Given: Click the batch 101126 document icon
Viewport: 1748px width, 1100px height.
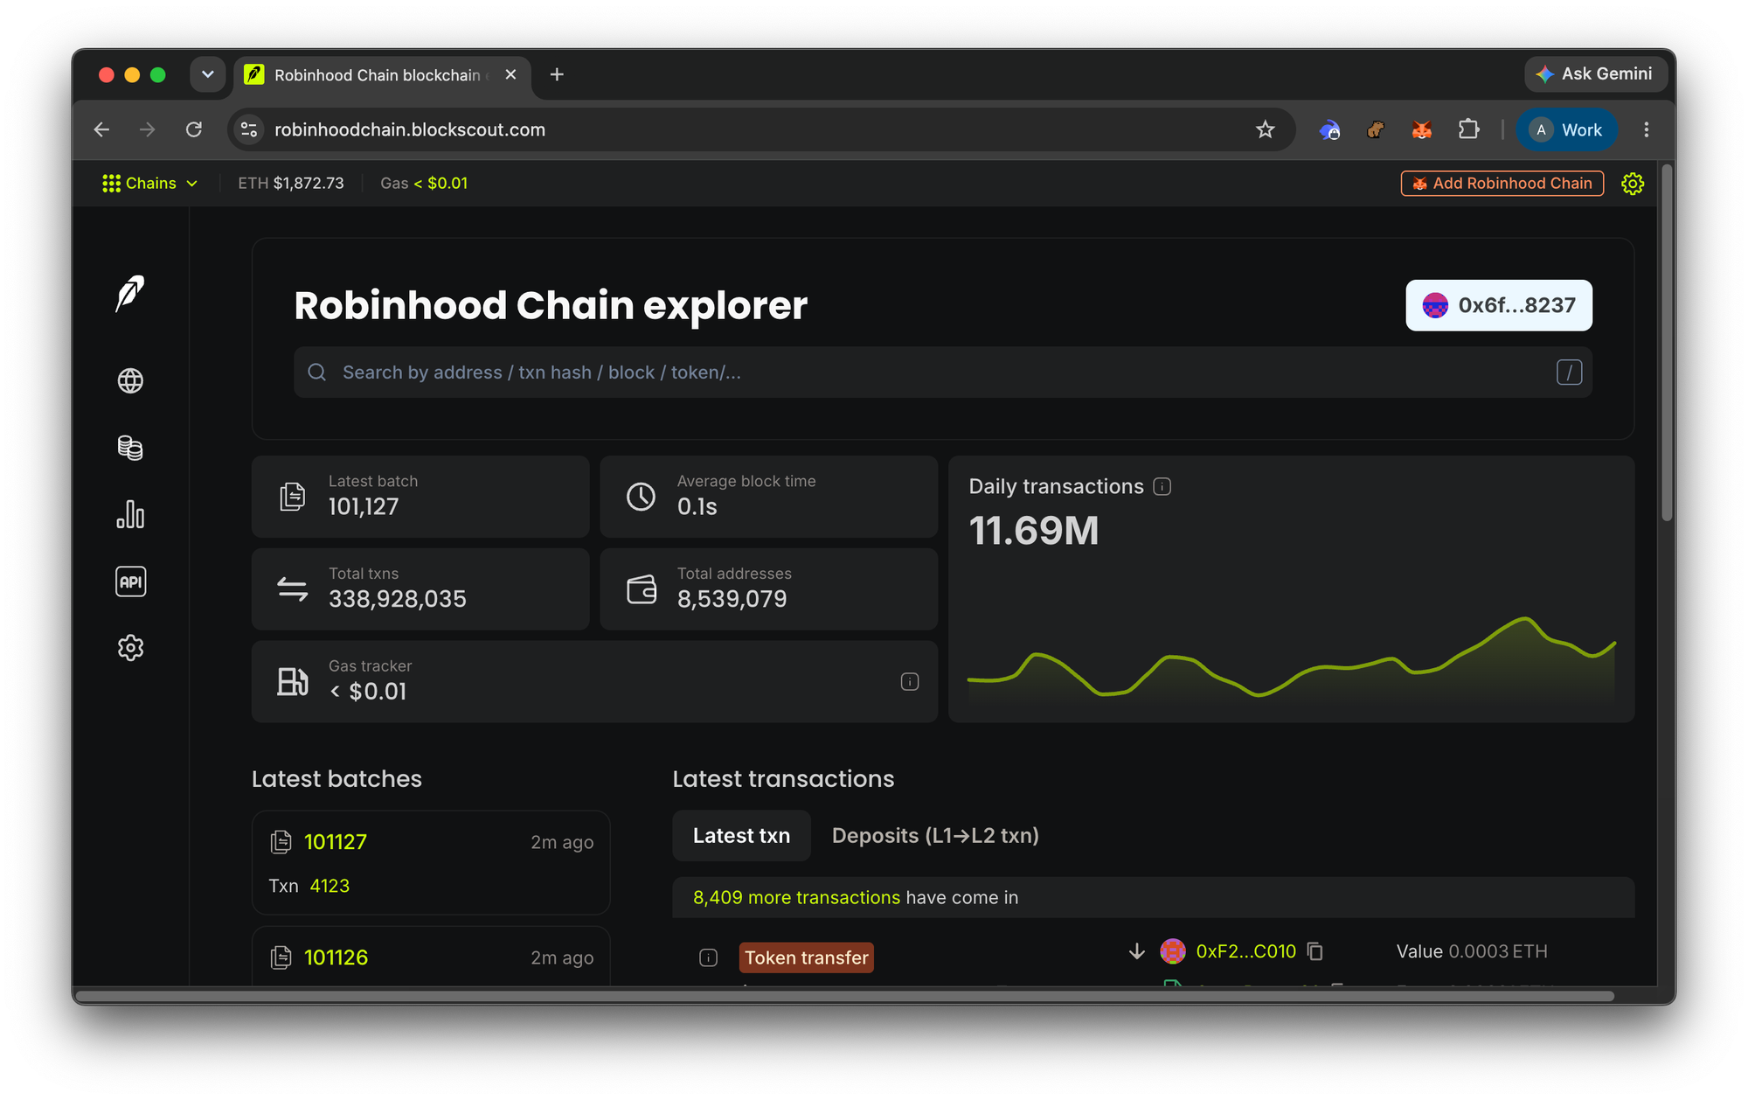Looking at the screenshot, I should tap(281, 957).
